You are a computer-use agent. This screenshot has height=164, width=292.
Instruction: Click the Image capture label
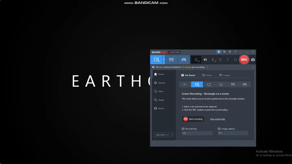(x=228, y=129)
